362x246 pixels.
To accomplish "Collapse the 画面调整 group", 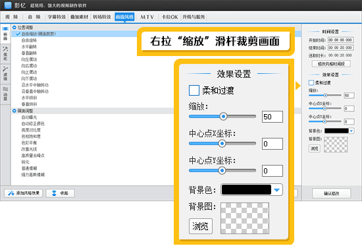I will (x=14, y=111).
